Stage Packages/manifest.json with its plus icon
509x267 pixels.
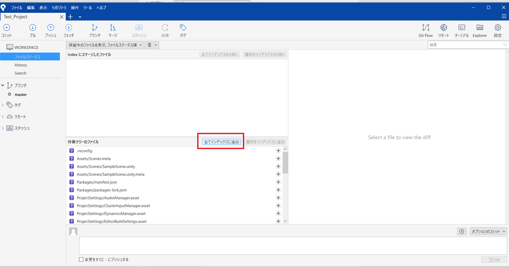point(278,182)
